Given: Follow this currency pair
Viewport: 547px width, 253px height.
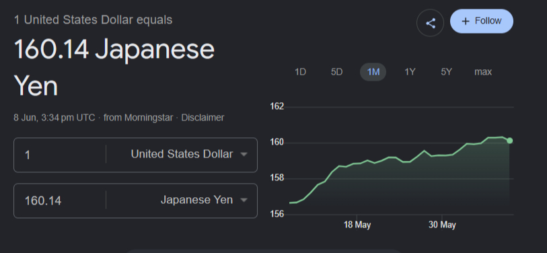Looking at the screenshot, I should tap(482, 22).
